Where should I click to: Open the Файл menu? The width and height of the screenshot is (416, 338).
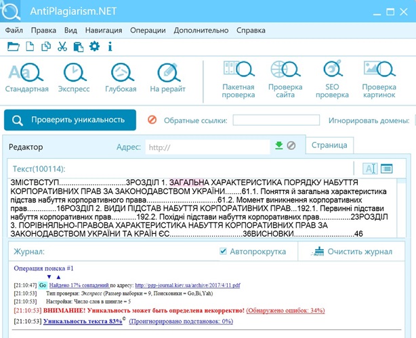point(14,30)
